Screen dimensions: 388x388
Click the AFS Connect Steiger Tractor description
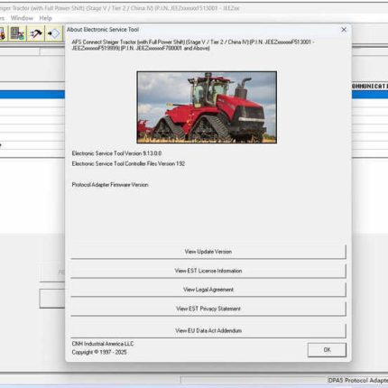click(x=193, y=45)
